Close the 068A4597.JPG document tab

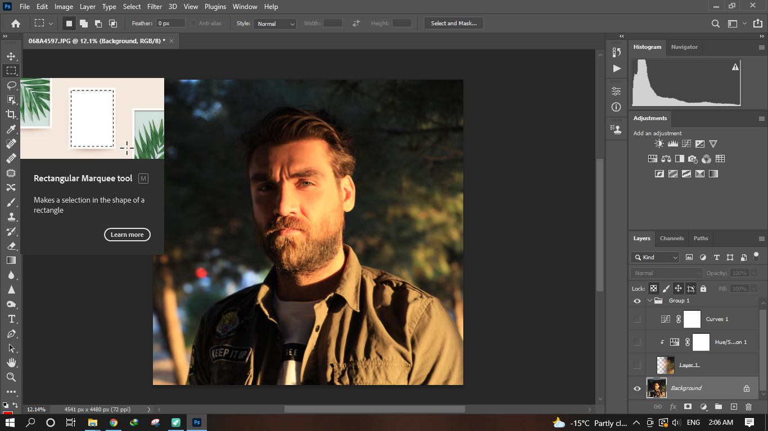coord(171,41)
